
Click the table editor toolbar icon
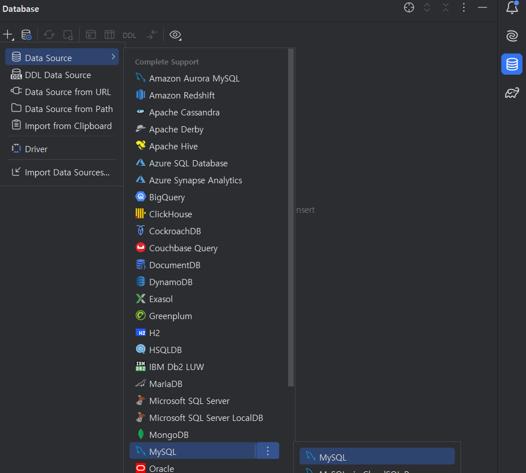pyautogui.click(x=110, y=35)
